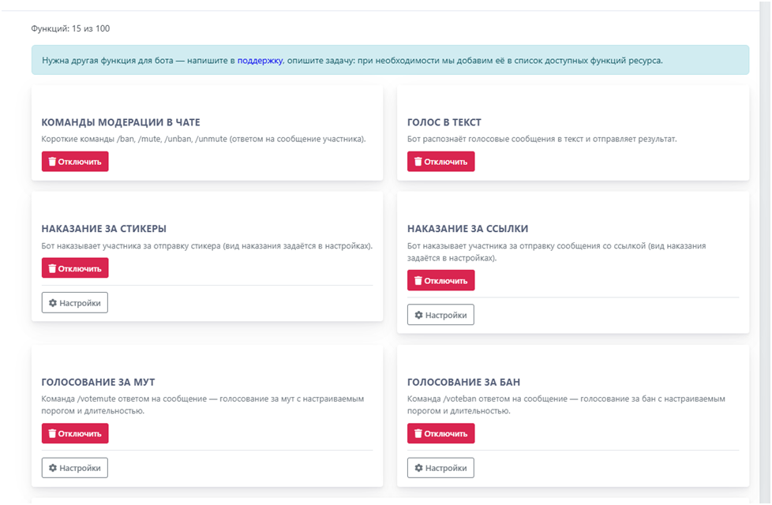Select the Голос в текст heading
This screenshot has width=772, height=505.
click(x=444, y=122)
